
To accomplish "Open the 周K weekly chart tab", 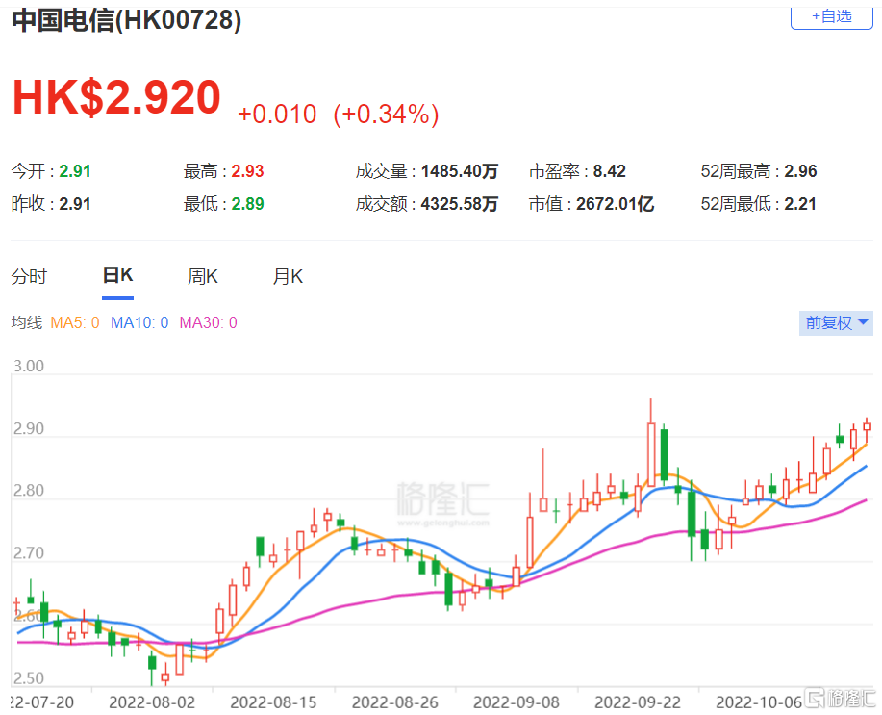I will pyautogui.click(x=203, y=276).
